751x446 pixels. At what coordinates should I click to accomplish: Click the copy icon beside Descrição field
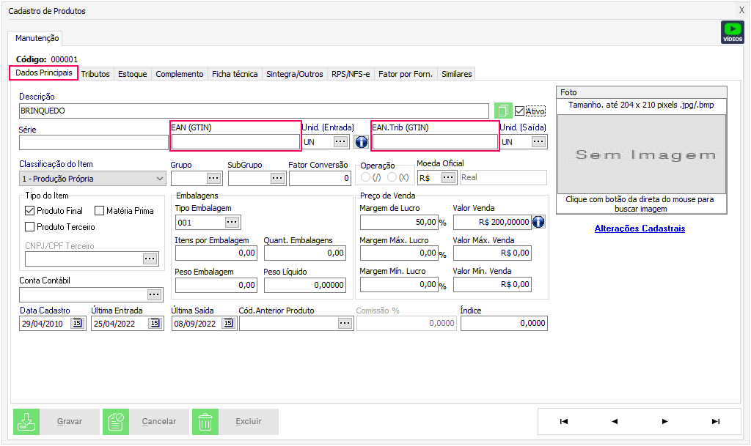tap(502, 111)
